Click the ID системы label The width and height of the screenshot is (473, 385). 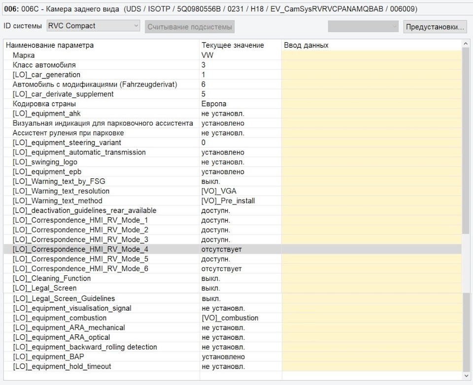coord(23,26)
